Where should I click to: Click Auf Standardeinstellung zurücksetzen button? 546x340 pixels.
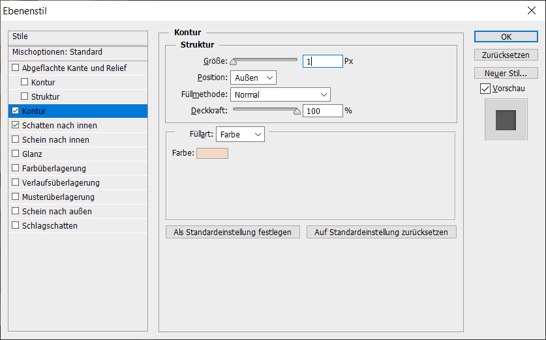[x=382, y=233]
